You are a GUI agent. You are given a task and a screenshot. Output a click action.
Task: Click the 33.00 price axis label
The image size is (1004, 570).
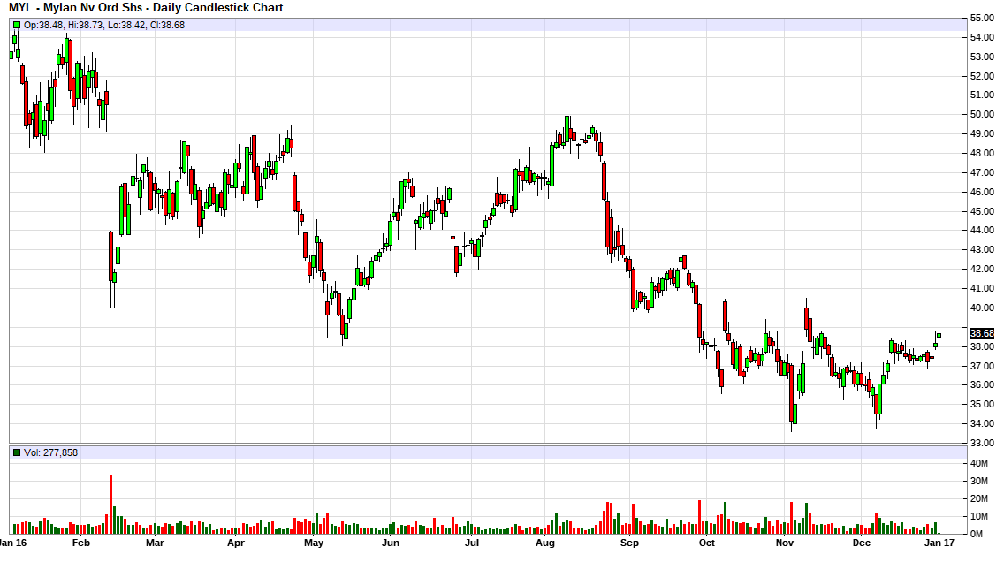pos(982,443)
